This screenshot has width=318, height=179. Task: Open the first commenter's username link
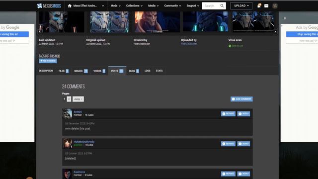[78, 112]
